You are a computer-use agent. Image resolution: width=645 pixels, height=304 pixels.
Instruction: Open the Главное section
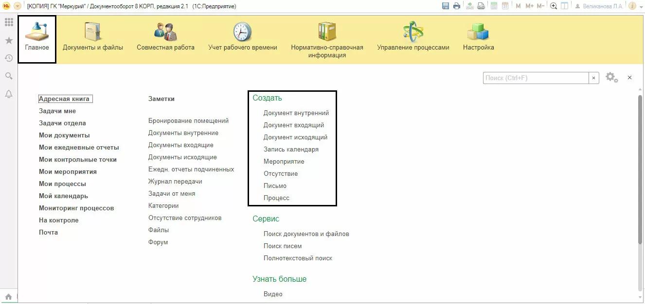click(x=37, y=39)
